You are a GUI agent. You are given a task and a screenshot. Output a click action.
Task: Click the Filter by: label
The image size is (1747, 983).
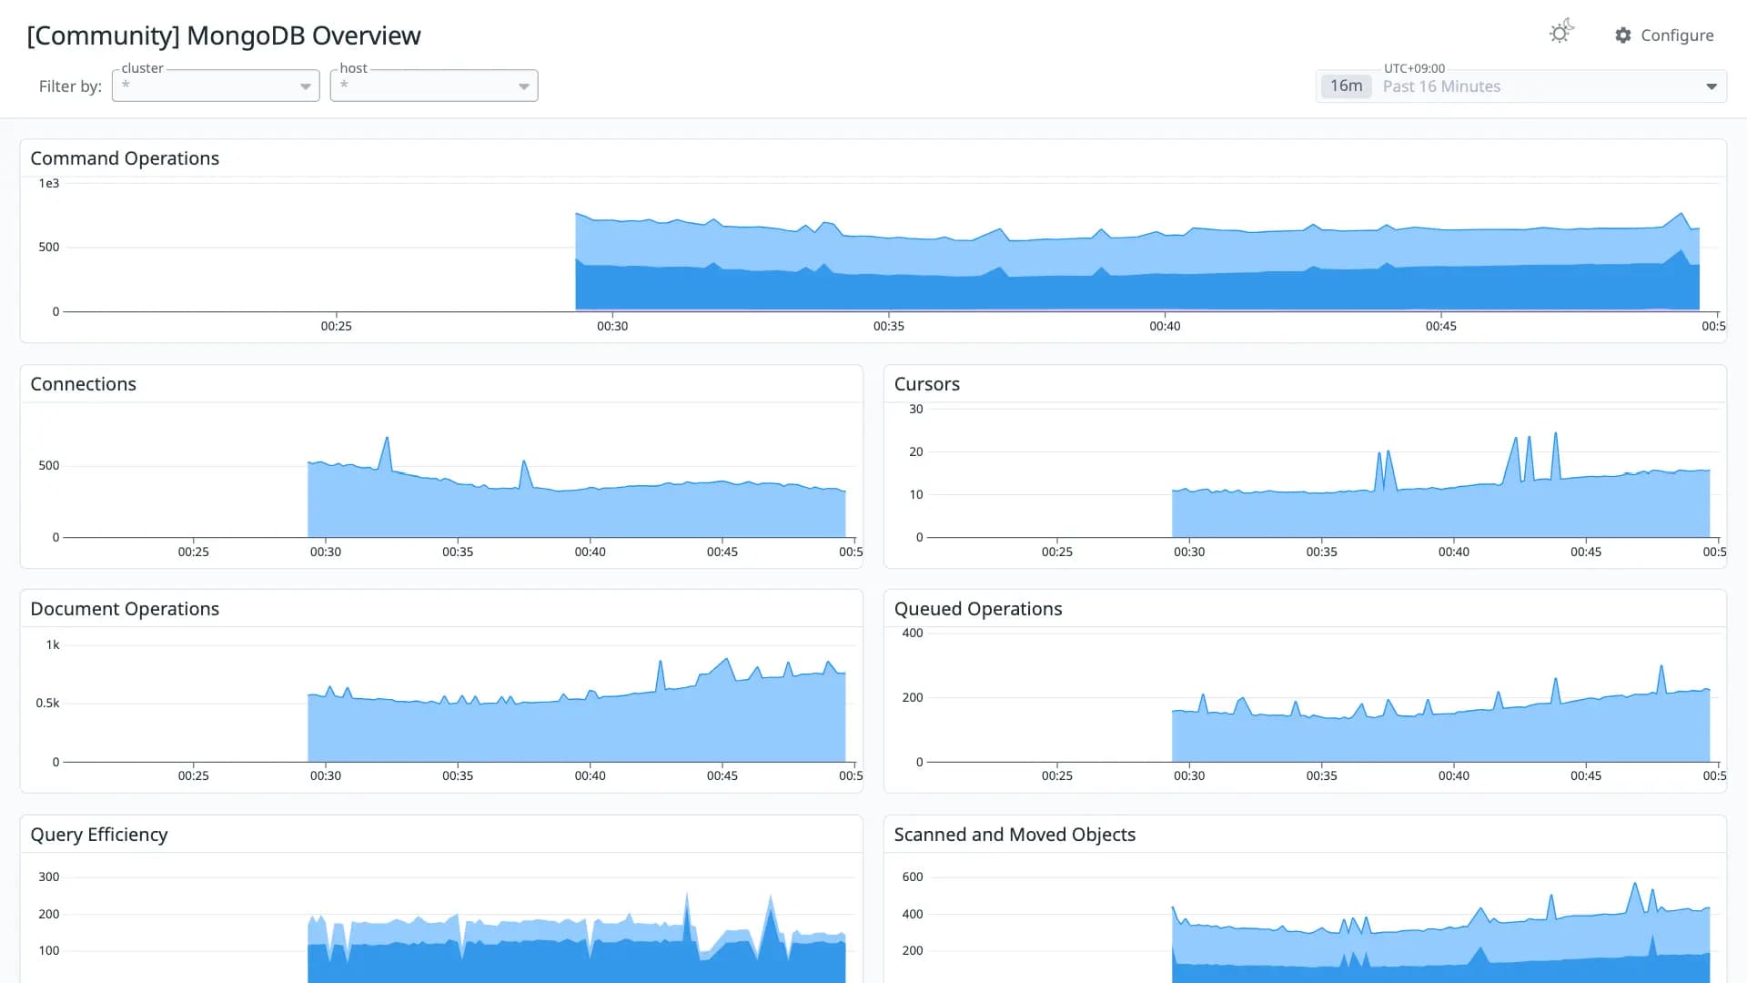(x=70, y=86)
